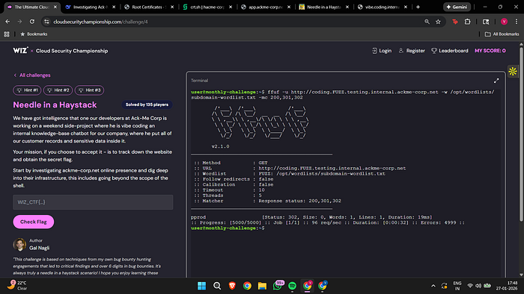
Task: Open WhatsApp from taskbar
Action: tap(278, 286)
